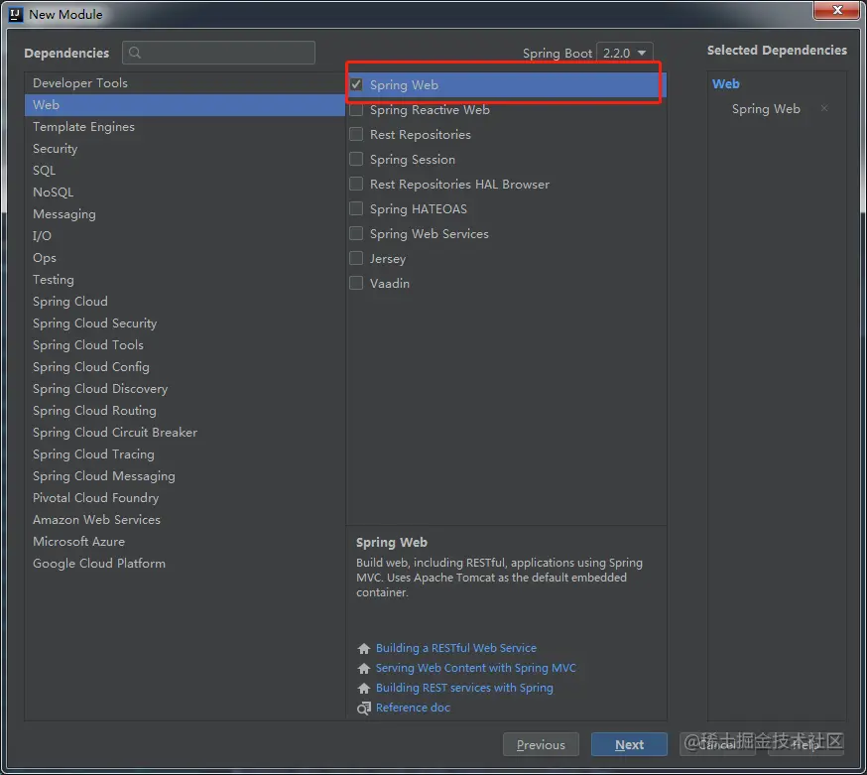
Task: Check Spring HATEOAS dependency
Action: coord(357,208)
